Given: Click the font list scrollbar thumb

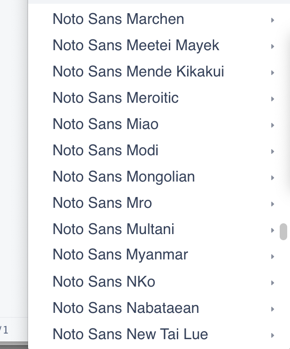Looking at the screenshot, I should coord(283,232).
